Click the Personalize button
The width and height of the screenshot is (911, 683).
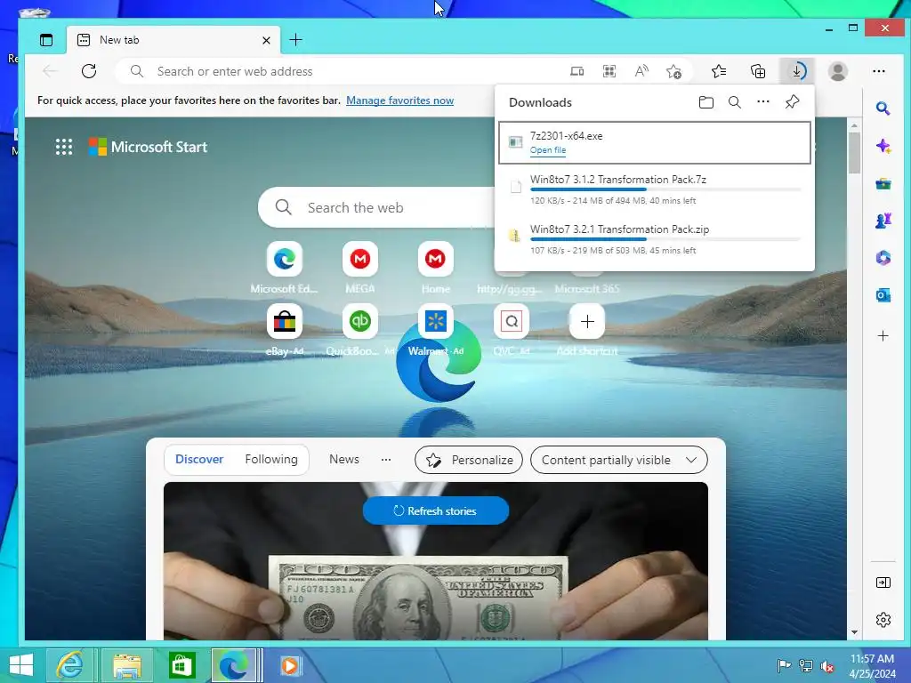coord(469,460)
